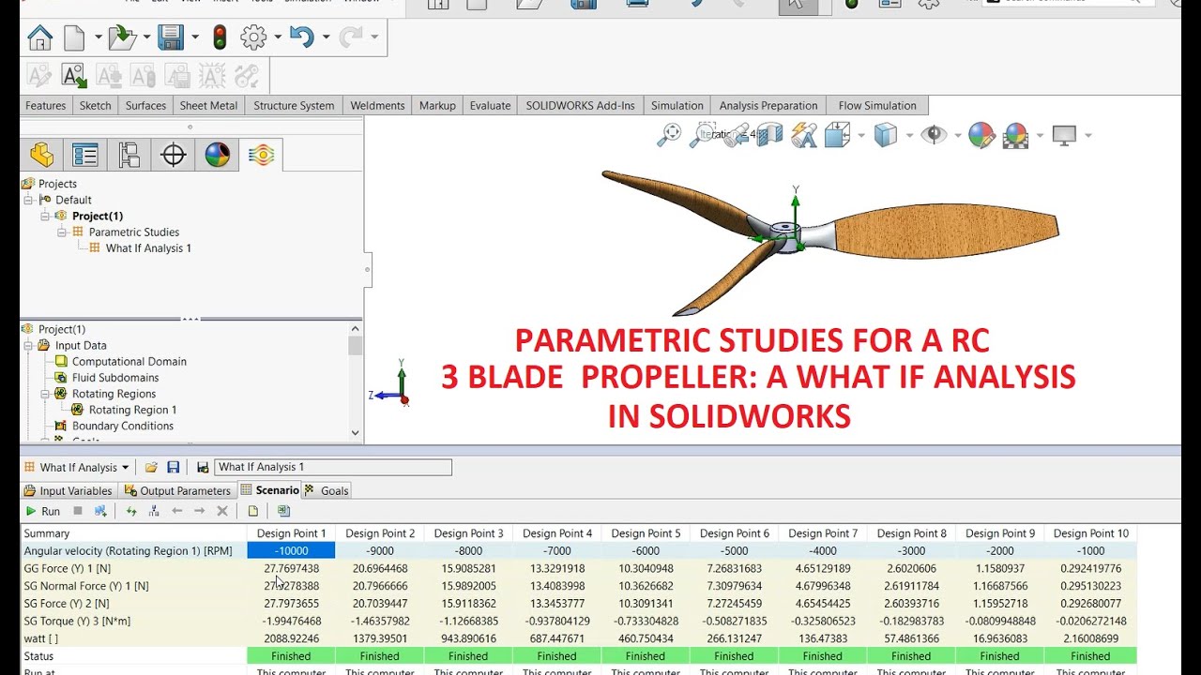
Task: Collapse the Project(1) node under Default
Action: click(45, 216)
